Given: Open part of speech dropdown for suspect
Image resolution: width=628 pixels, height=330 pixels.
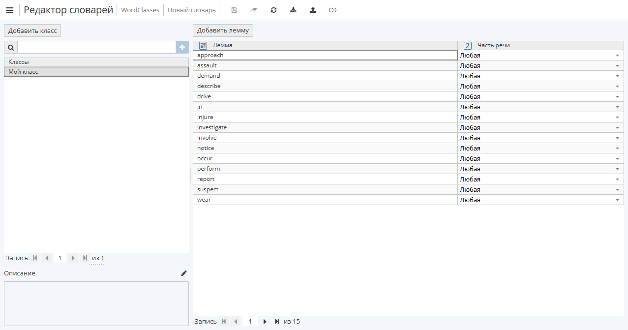Looking at the screenshot, I should (x=617, y=190).
